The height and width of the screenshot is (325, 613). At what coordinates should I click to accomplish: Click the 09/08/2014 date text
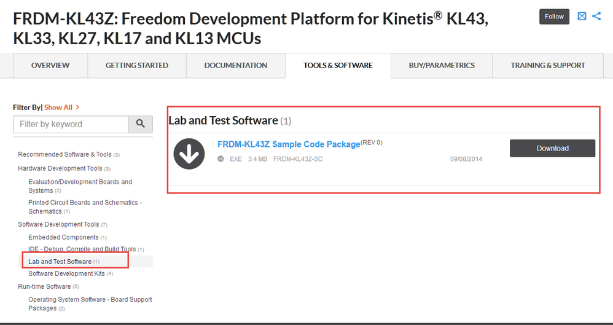466,159
